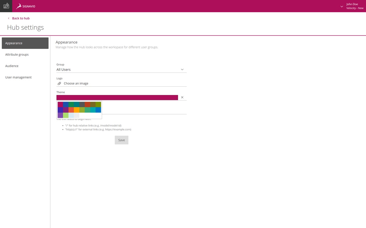Clear the theme color with the X icon
This screenshot has height=228, width=366.
click(182, 97)
